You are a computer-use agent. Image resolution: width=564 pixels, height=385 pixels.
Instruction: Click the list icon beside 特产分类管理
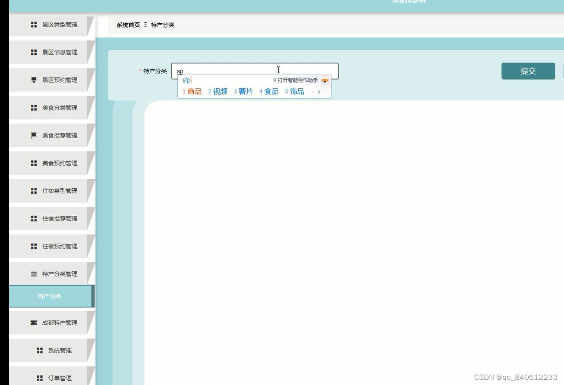pyautogui.click(x=34, y=274)
